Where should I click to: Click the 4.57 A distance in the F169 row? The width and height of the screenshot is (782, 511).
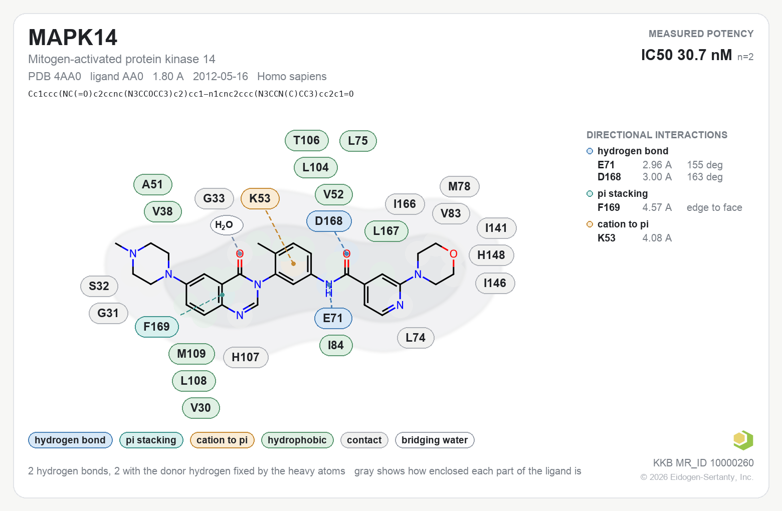(657, 207)
